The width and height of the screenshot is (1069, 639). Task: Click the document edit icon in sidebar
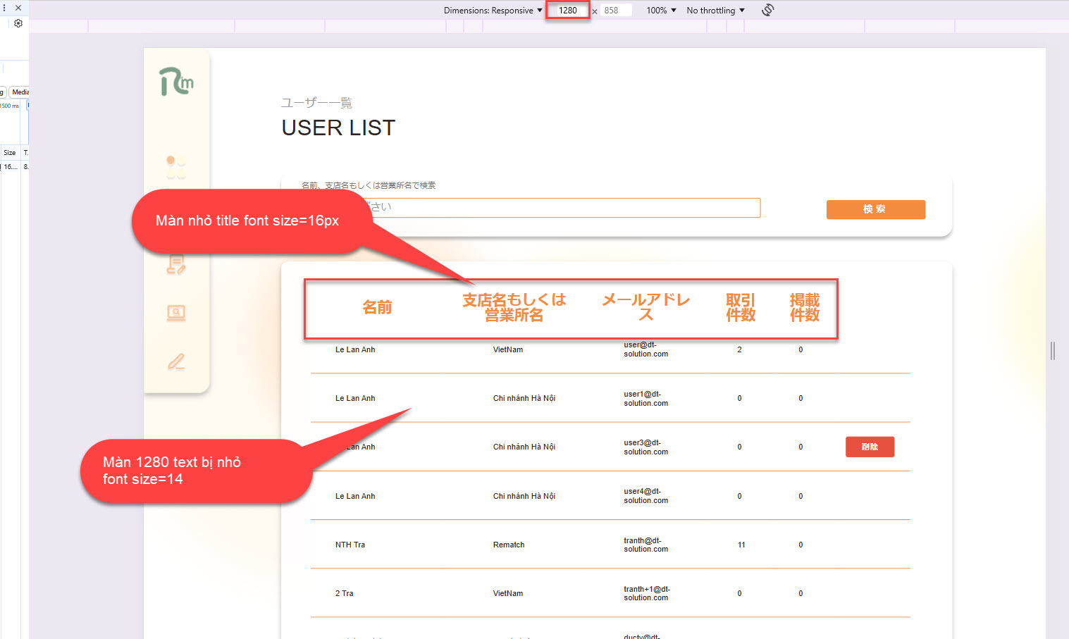click(x=176, y=264)
